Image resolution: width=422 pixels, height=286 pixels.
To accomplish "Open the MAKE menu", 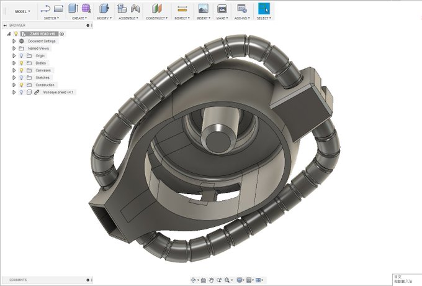I will tap(222, 18).
